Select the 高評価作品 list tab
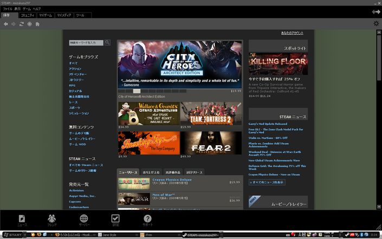This screenshot has height=239, width=382. pyautogui.click(x=173, y=172)
